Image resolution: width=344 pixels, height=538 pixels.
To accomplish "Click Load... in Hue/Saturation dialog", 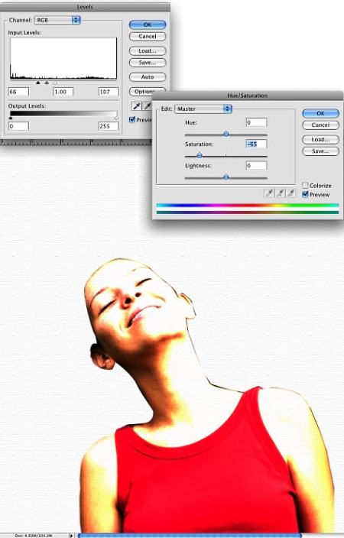I will (320, 139).
